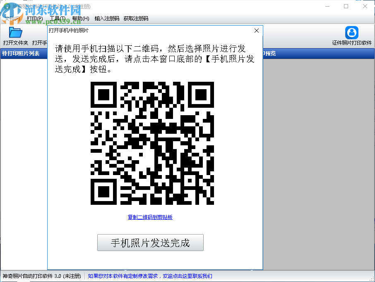Minimize the main application window

point(327,6)
